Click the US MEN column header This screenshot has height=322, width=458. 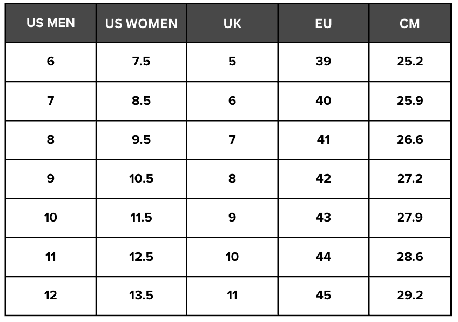51,23
